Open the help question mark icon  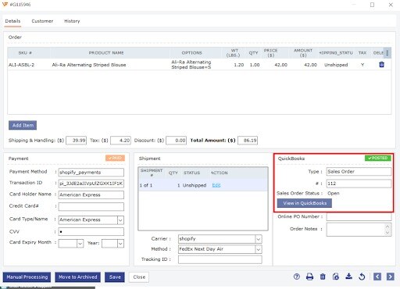pyautogui.click(x=297, y=277)
